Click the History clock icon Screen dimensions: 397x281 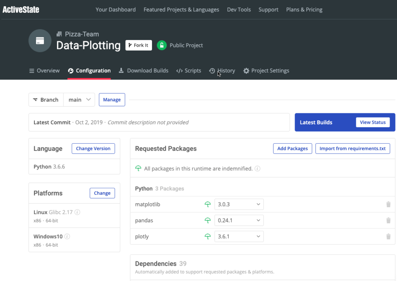[212, 70]
